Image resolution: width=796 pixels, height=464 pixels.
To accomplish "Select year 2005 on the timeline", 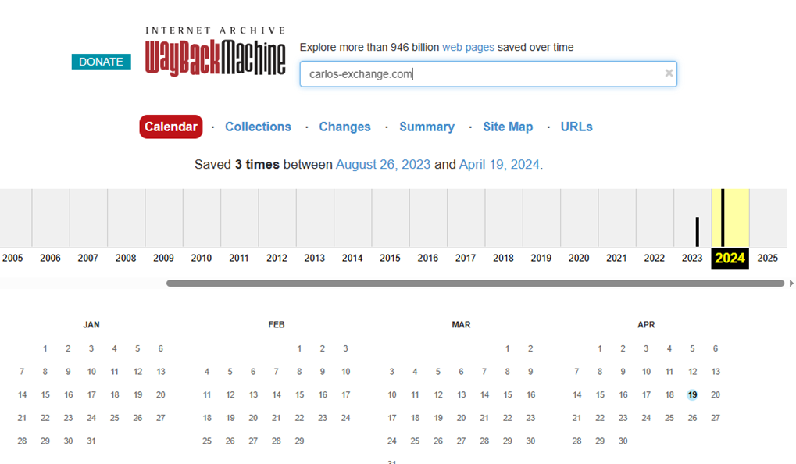I will coord(12,258).
